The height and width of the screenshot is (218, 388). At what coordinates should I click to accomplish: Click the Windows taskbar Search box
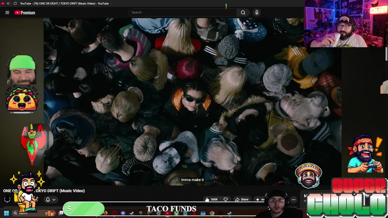coord(33,213)
